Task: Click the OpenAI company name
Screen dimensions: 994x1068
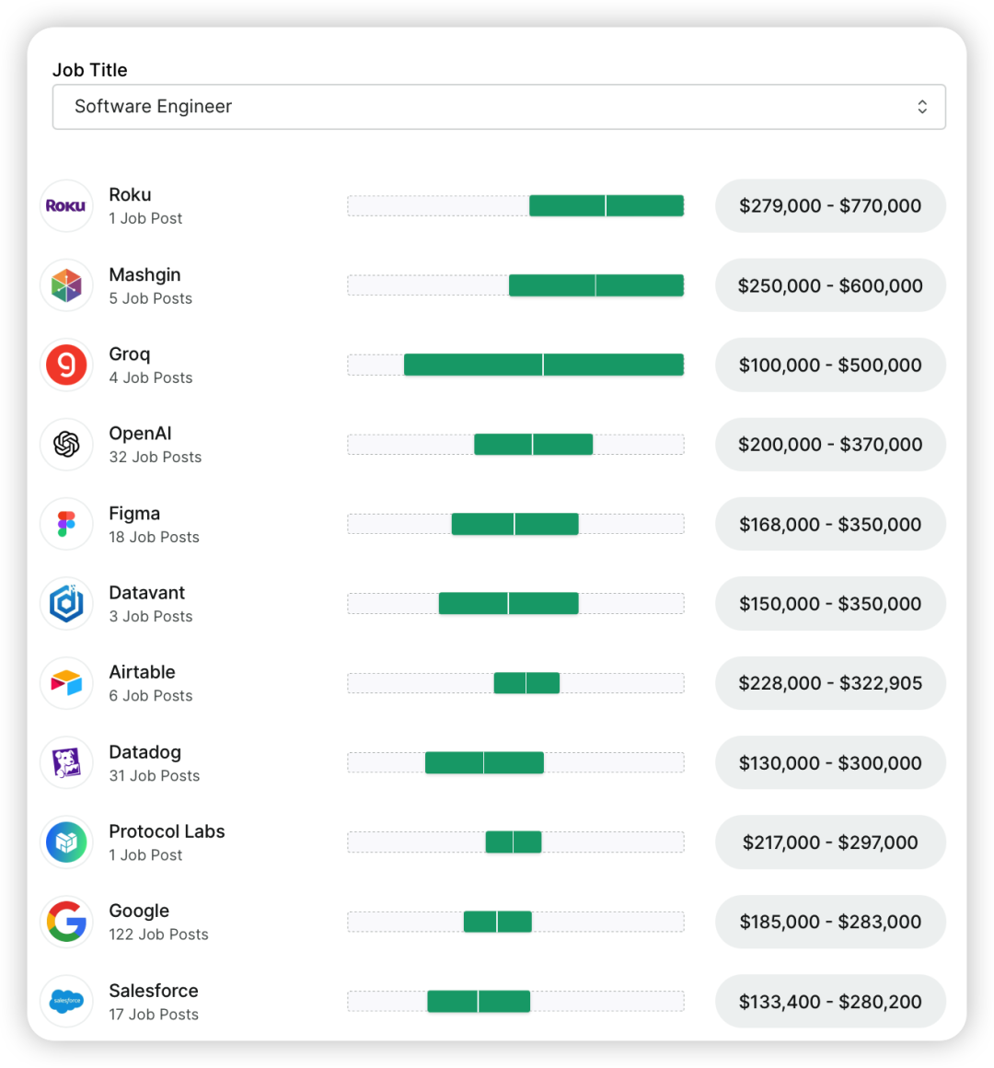Action: [x=140, y=434]
